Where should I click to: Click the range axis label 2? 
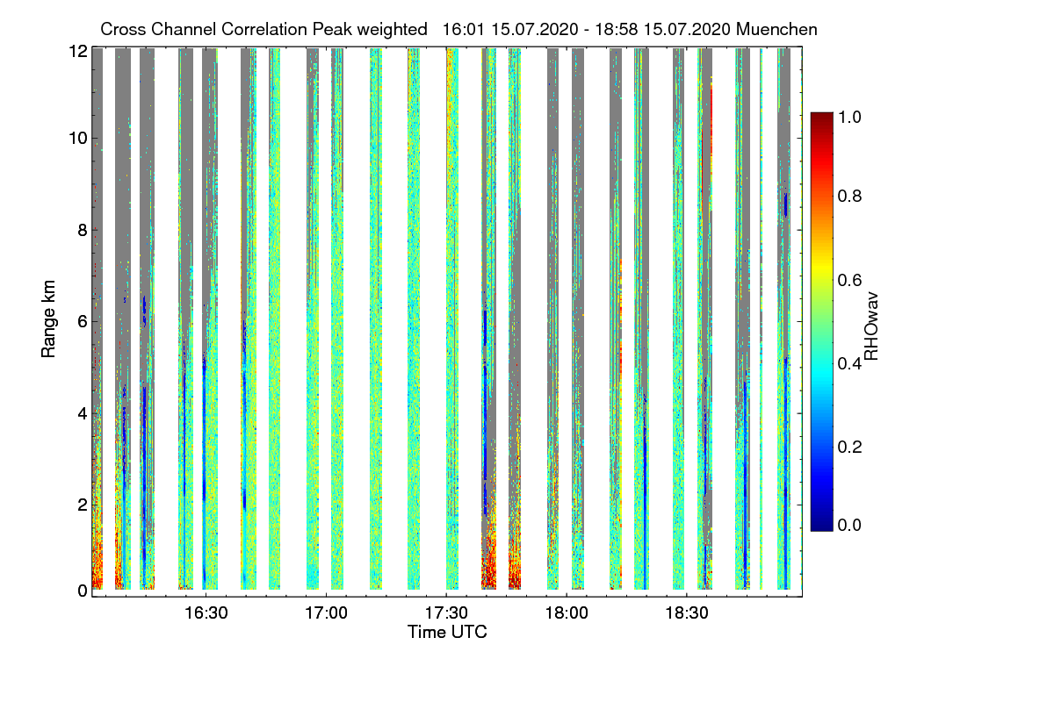pos(83,505)
